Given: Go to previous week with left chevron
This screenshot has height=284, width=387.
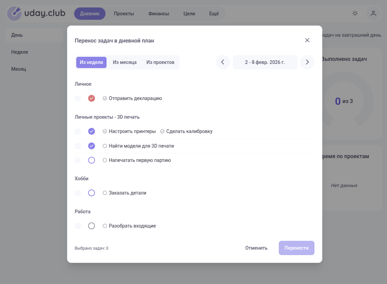Looking at the screenshot, I should [x=223, y=62].
